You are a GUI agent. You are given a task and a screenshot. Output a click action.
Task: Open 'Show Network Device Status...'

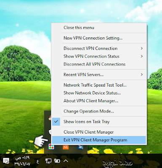tap(99, 93)
